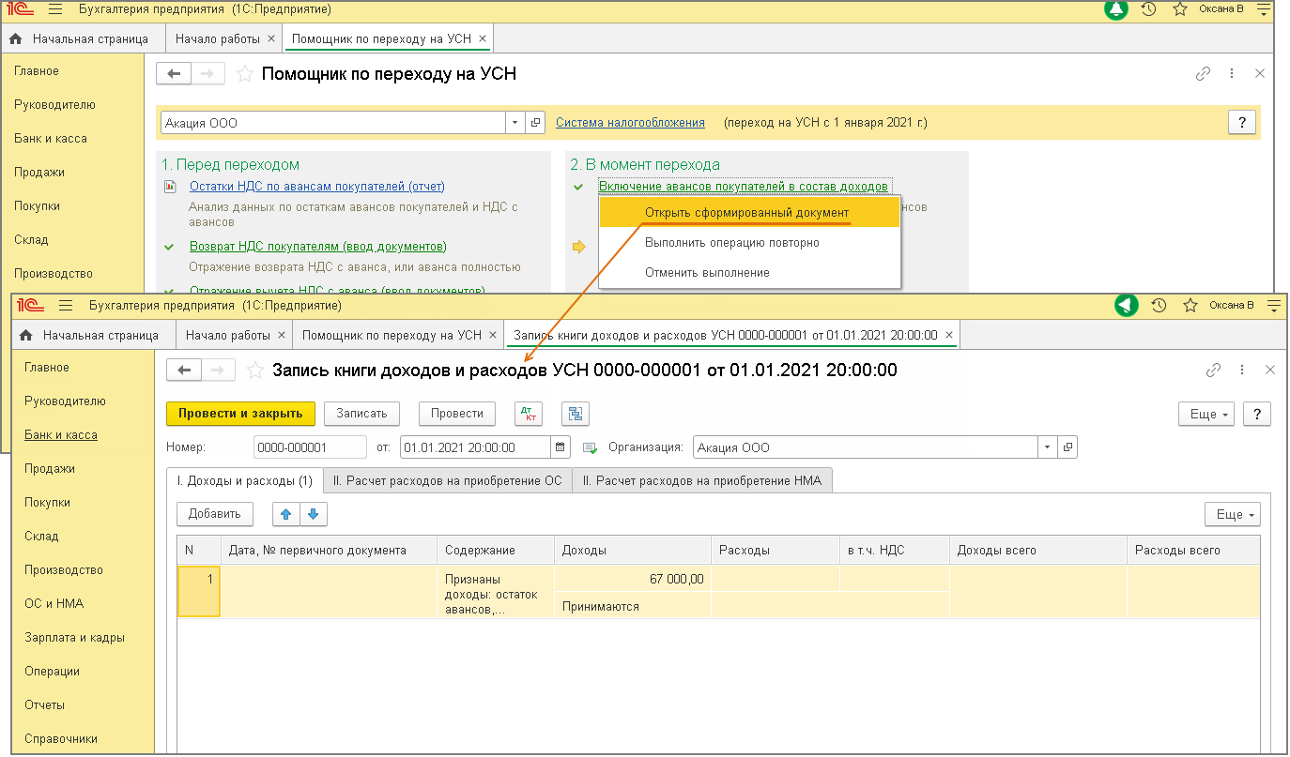
Task: Open Возврат НДС покупателям link
Action: coord(318,247)
